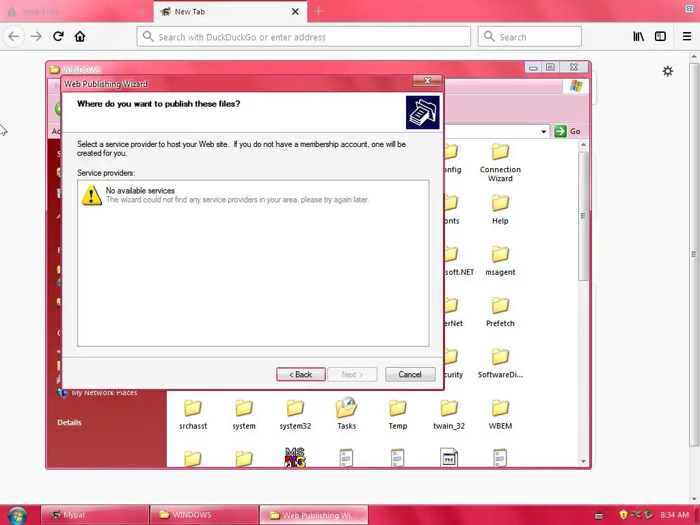This screenshot has height=525, width=700.
Task: Add a new browser tab
Action: point(319,12)
